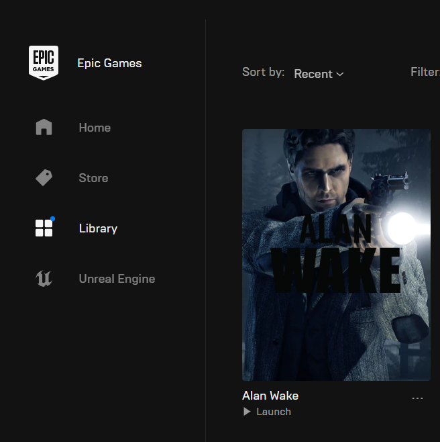
Task: Click the Sort by label
Action: click(263, 72)
